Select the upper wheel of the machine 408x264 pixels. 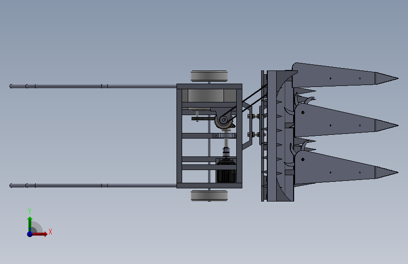point(209,76)
